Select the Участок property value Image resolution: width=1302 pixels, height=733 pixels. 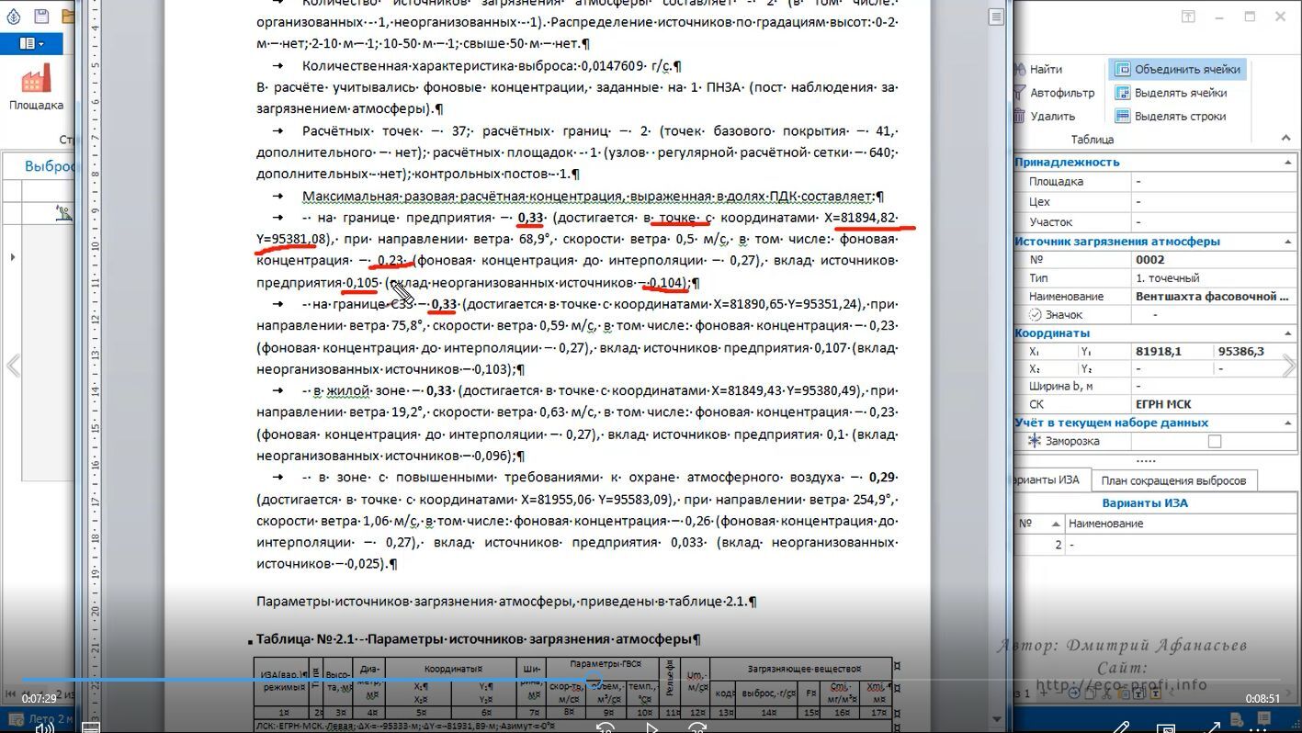tap(1214, 222)
